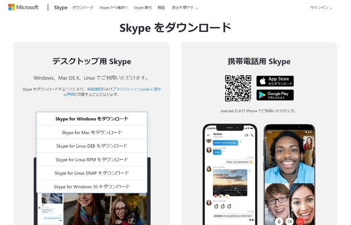Expand the サインイン dropdown
This screenshot has height=225, width=351.
(321, 8)
